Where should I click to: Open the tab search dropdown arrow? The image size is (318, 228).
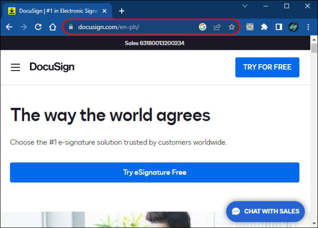coord(245,6)
